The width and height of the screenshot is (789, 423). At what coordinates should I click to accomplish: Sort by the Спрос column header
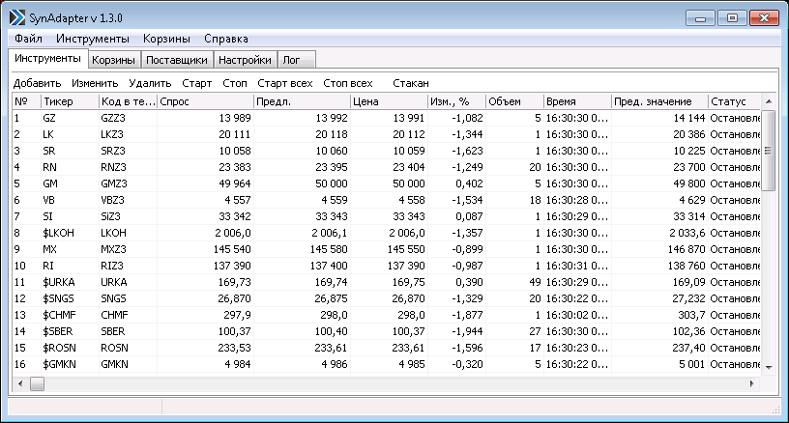[206, 101]
